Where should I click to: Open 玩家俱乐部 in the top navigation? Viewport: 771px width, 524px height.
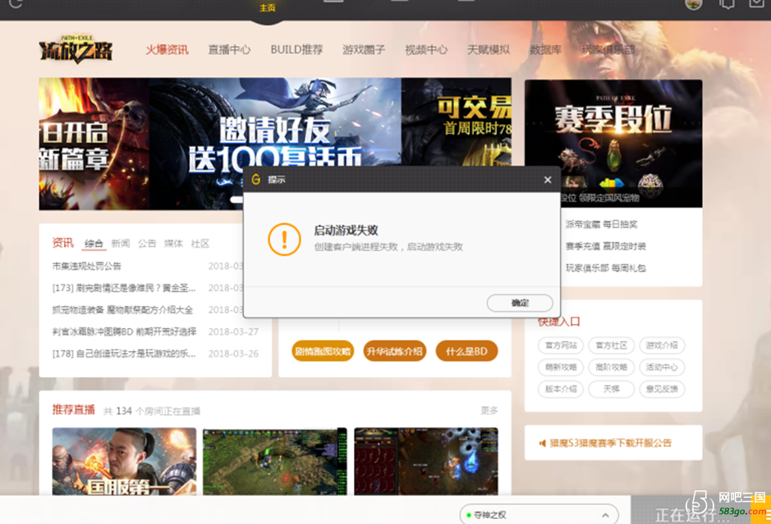[608, 49]
